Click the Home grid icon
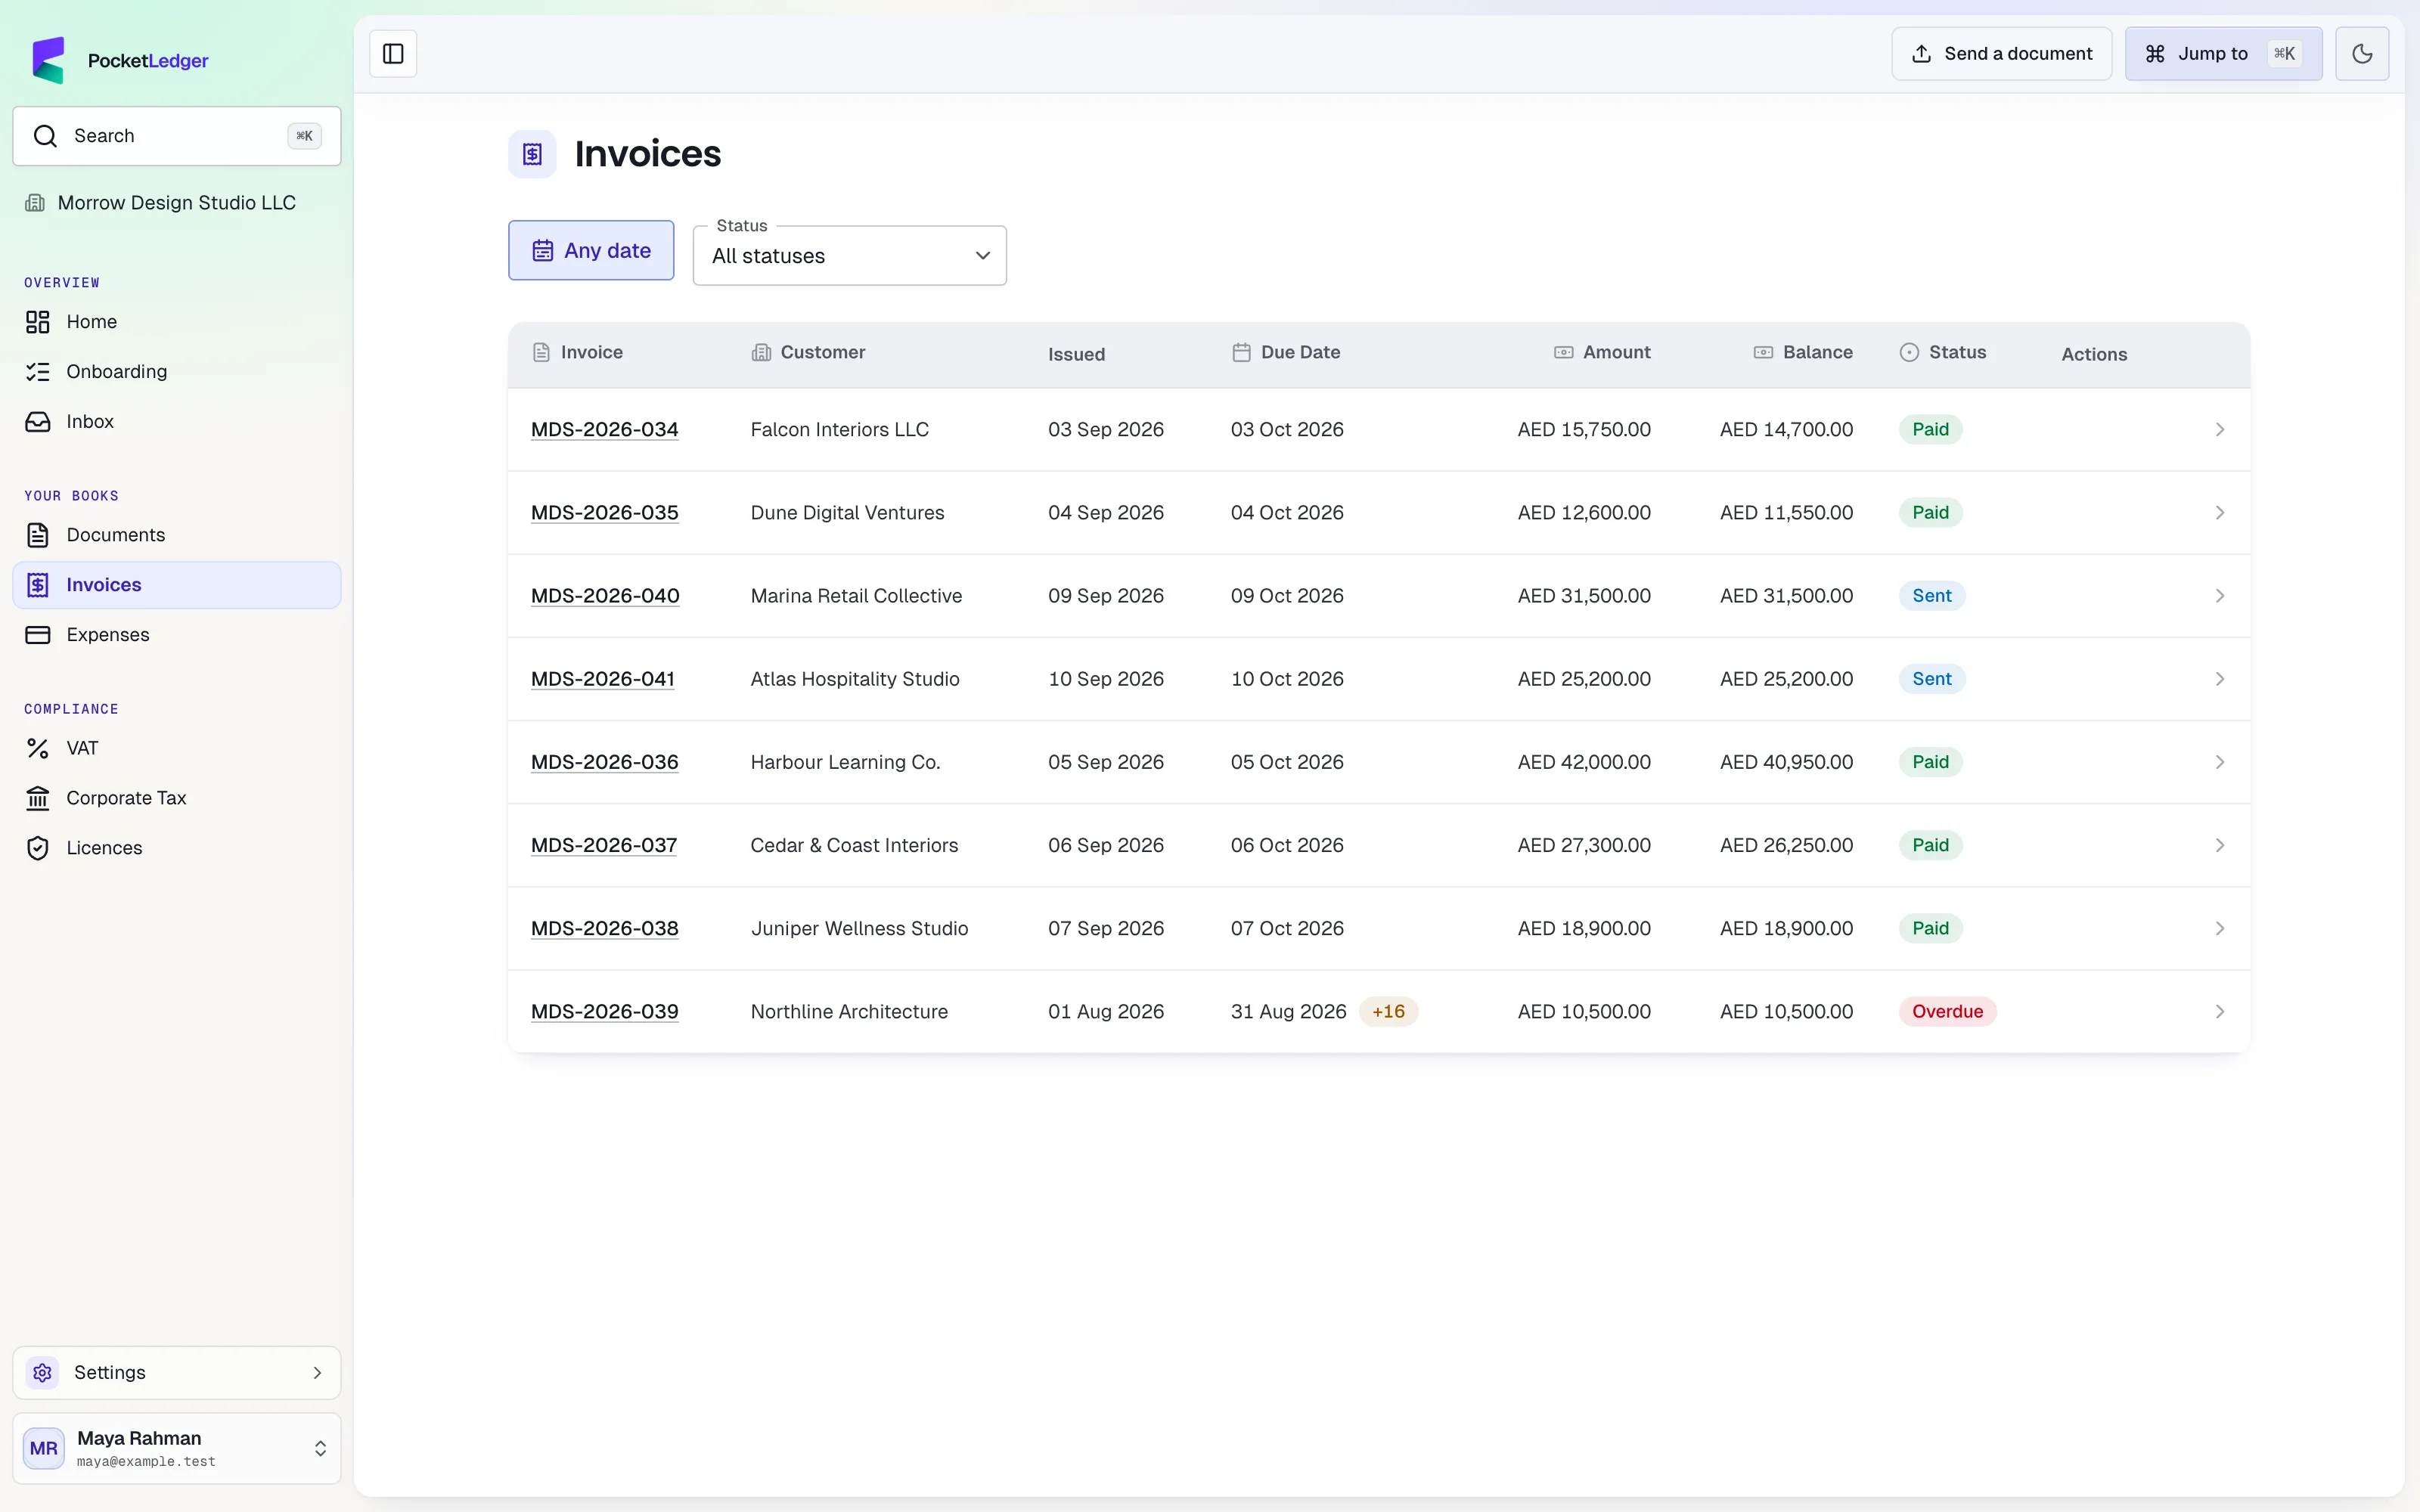Image resolution: width=2420 pixels, height=1512 pixels. pyautogui.click(x=38, y=322)
